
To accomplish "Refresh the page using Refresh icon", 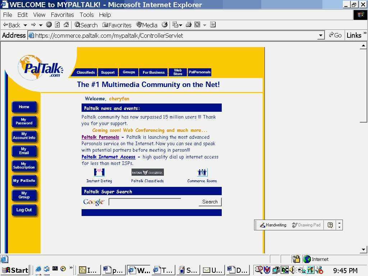I will (x=57, y=24).
